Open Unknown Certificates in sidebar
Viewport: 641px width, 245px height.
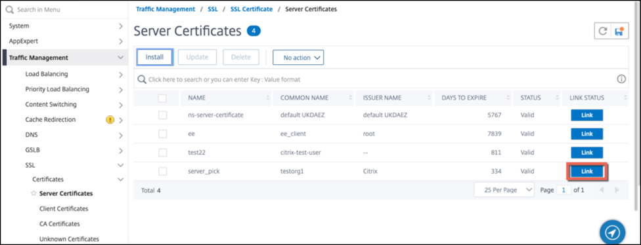click(x=69, y=239)
